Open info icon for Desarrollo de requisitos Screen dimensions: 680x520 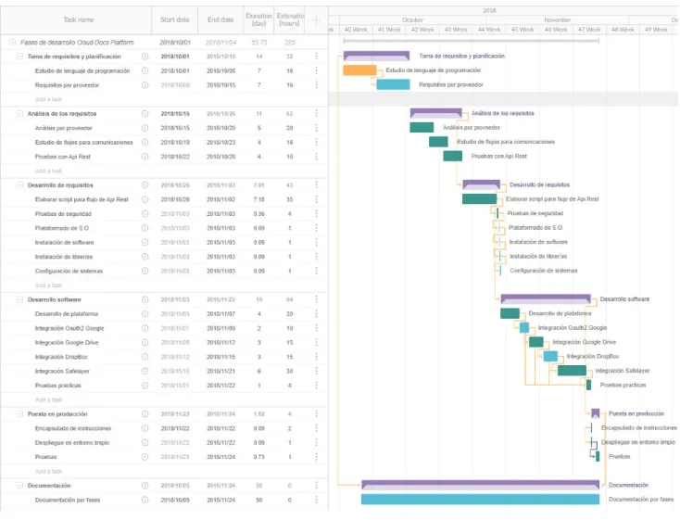(x=145, y=185)
